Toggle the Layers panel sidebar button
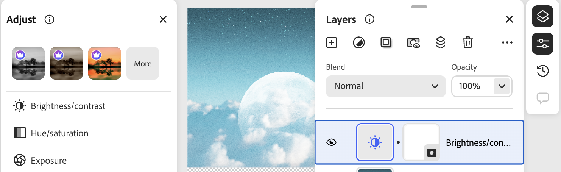The image size is (561, 172). (x=543, y=16)
